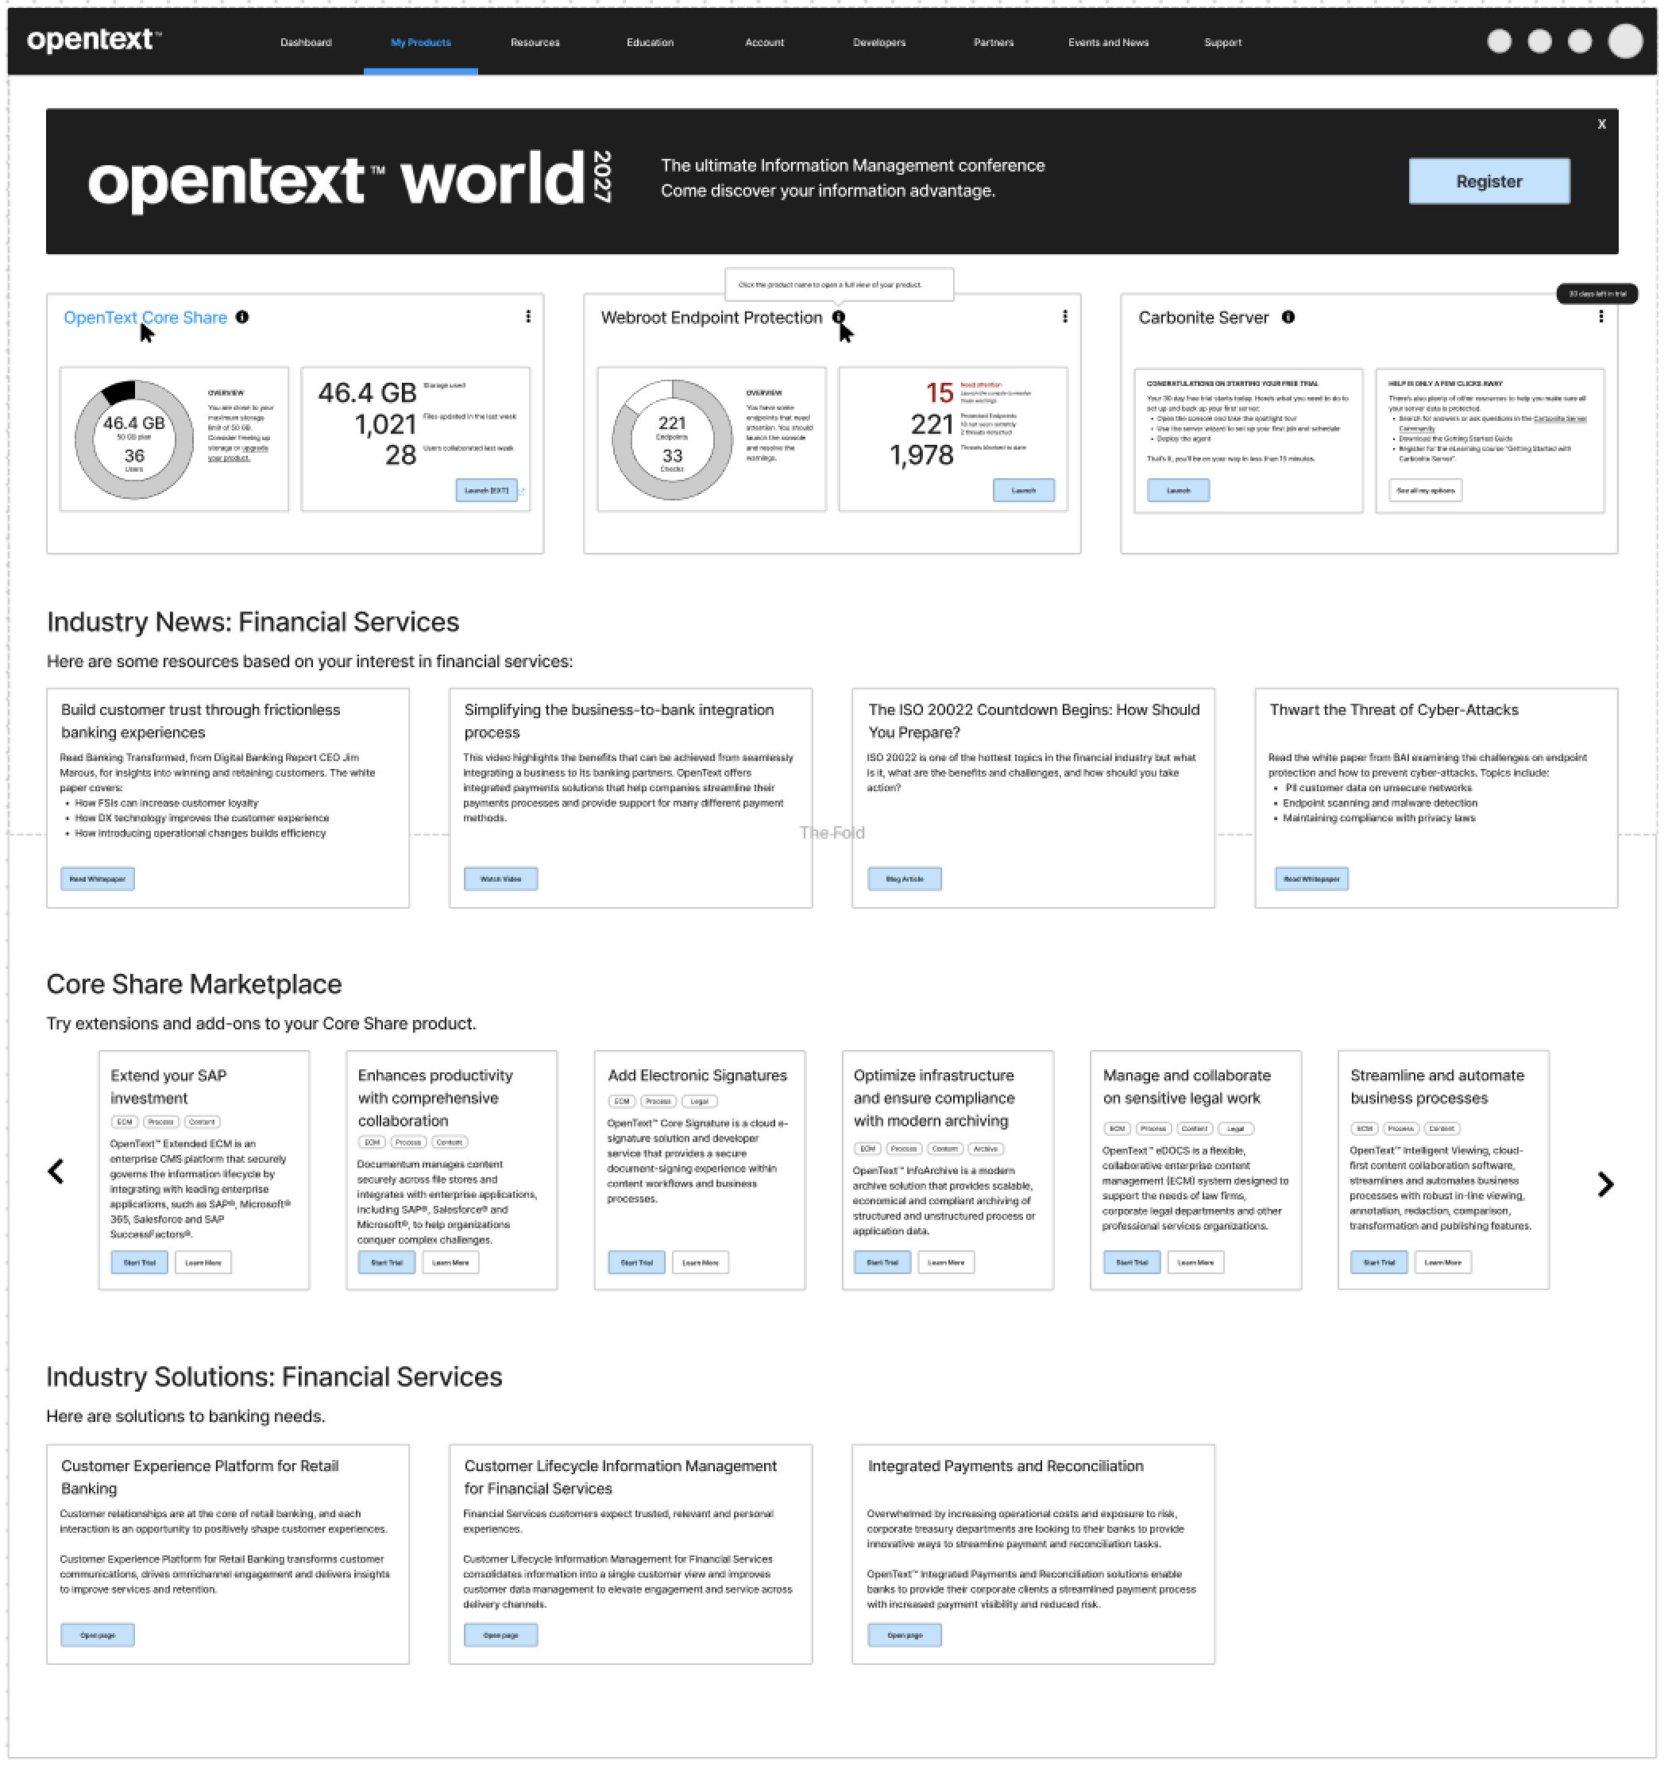Start Trial for Extend your SAP investment
This screenshot has width=1668, height=1765.
click(x=140, y=1261)
